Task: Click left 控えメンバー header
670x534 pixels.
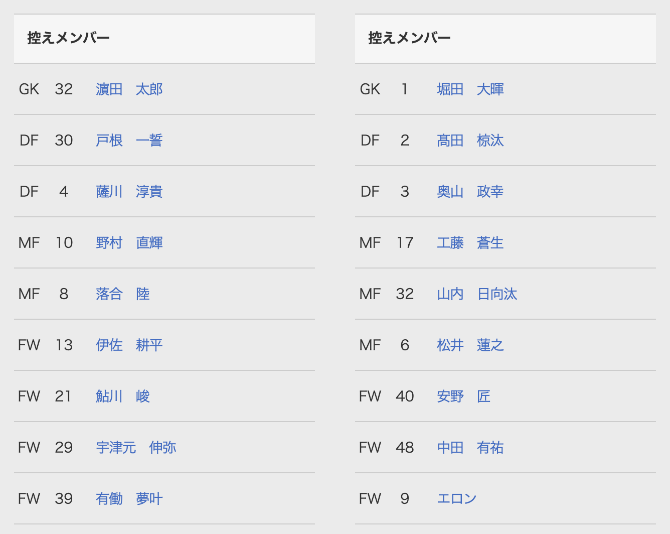Action: point(69,38)
